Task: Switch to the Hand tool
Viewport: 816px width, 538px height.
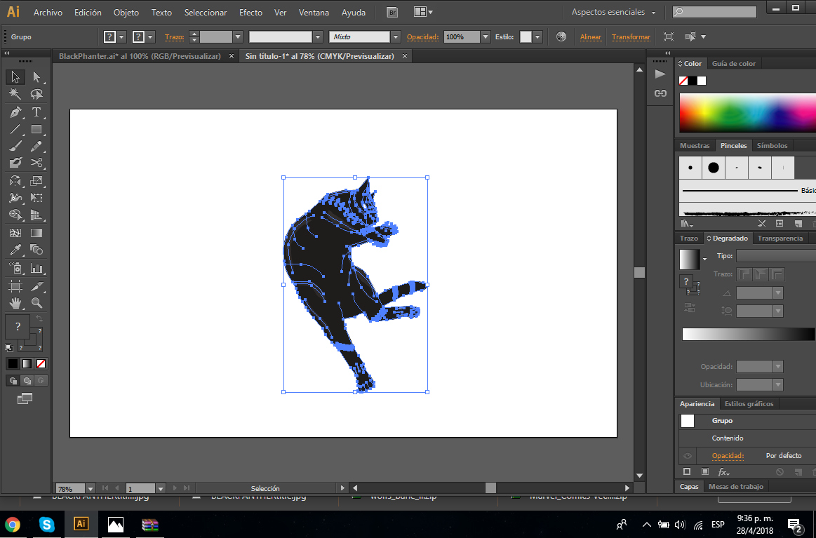Action: point(15,303)
